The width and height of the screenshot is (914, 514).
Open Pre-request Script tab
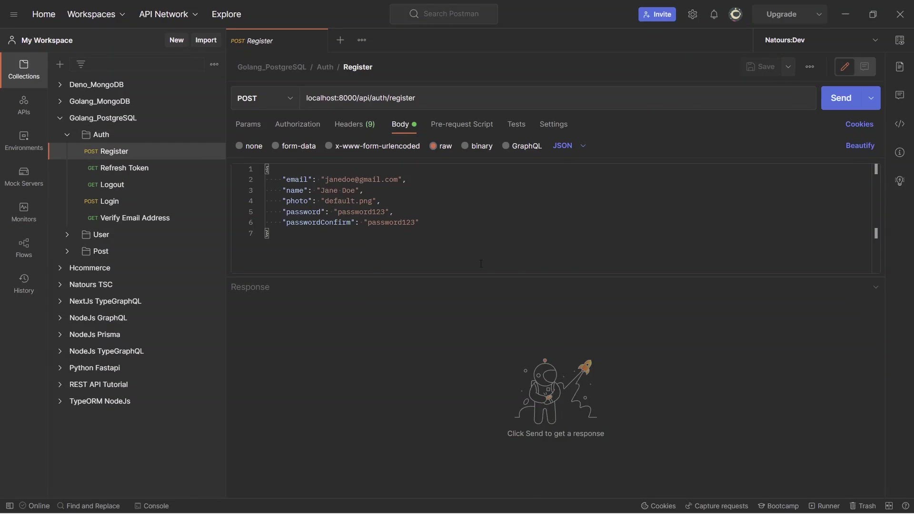[462, 124]
